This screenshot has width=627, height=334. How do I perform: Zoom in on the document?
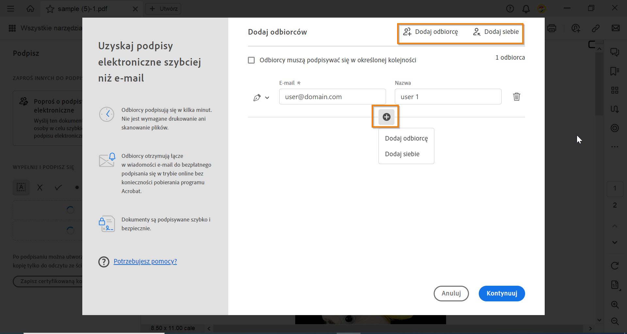point(615,305)
